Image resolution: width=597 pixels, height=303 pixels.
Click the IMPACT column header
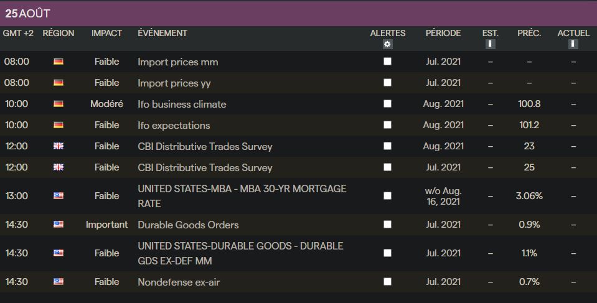tap(106, 33)
